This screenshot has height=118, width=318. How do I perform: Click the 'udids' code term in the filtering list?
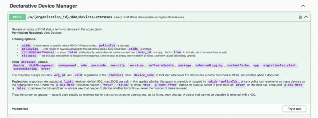[26, 45]
